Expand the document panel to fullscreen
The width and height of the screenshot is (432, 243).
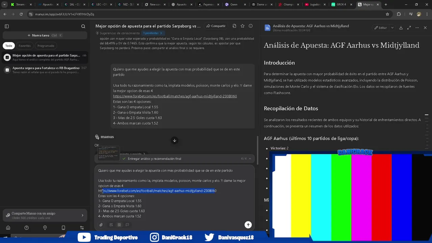(x=409, y=28)
